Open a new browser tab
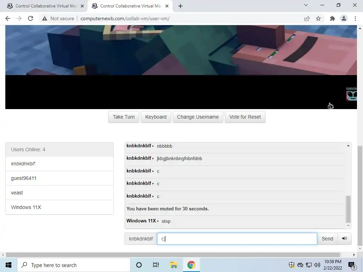Image resolution: width=363 pixels, height=272 pixels. pos(180,6)
